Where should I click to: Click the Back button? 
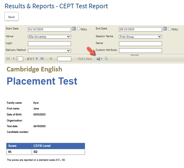[x=11, y=16]
